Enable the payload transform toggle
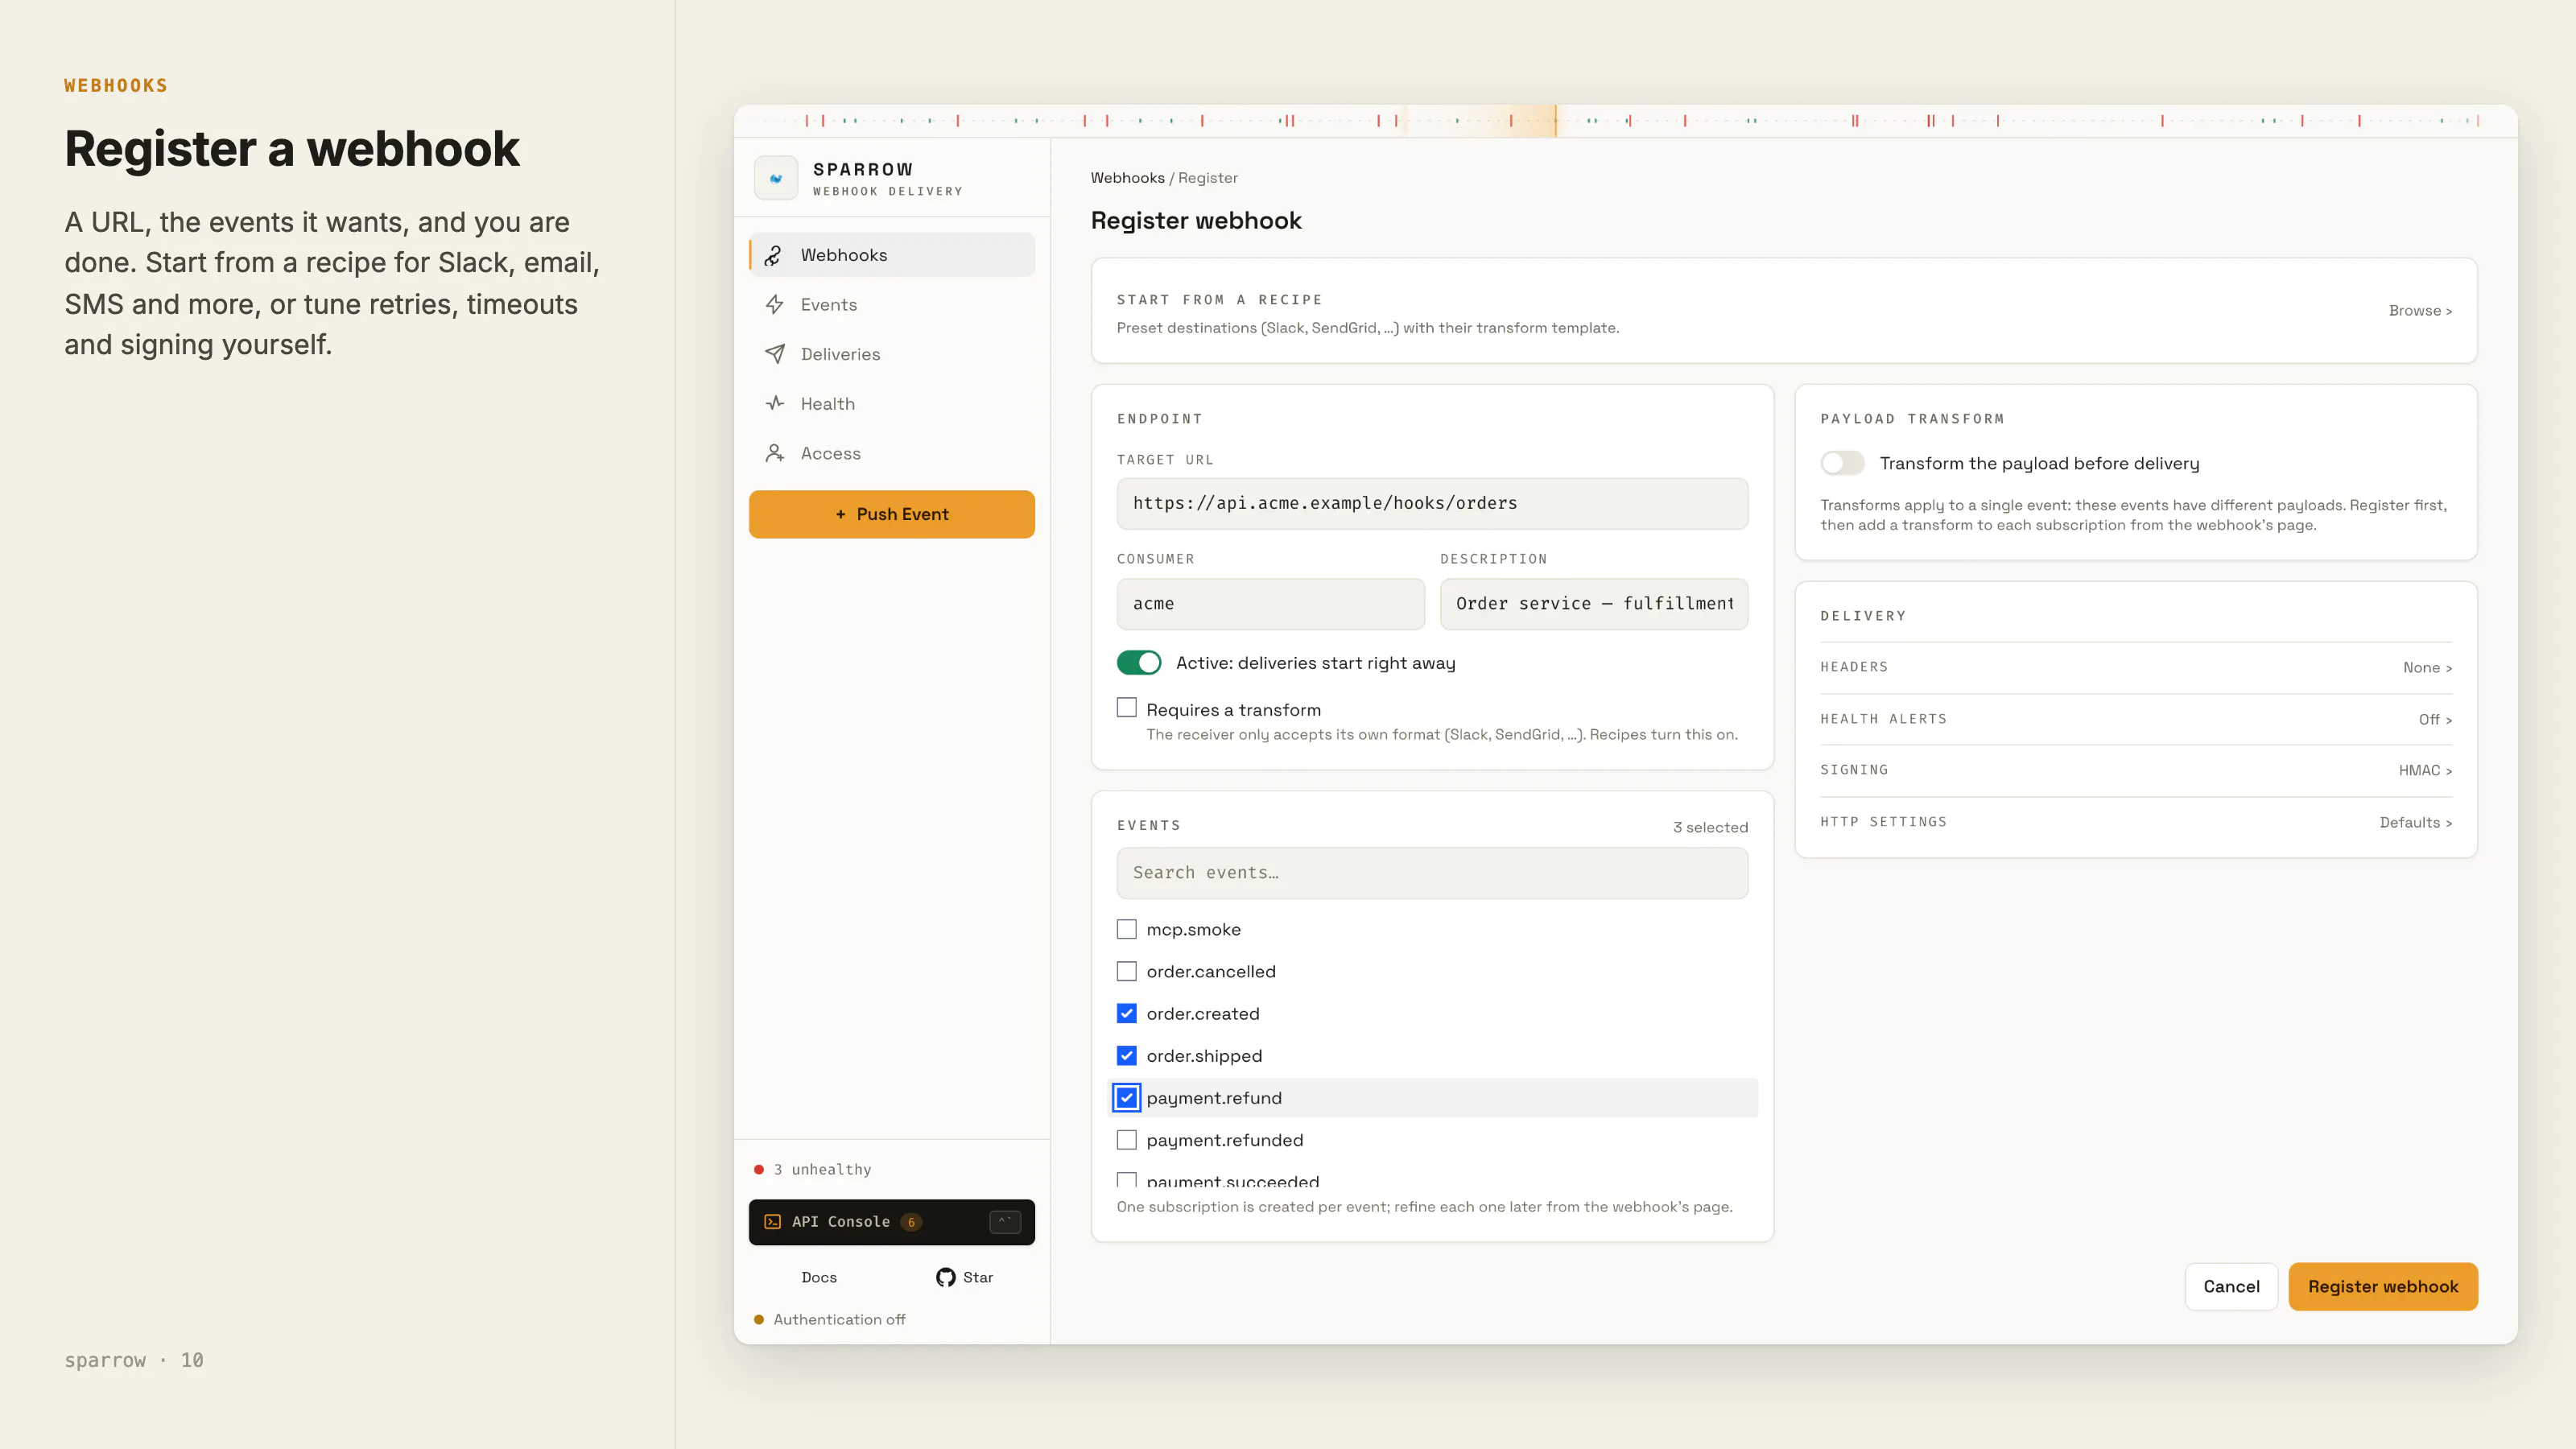Viewport: 2576px width, 1449px height. pos(1842,463)
